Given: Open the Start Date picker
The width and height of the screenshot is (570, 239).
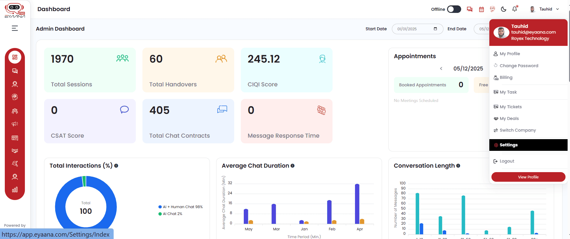Looking at the screenshot, I should 435,29.
